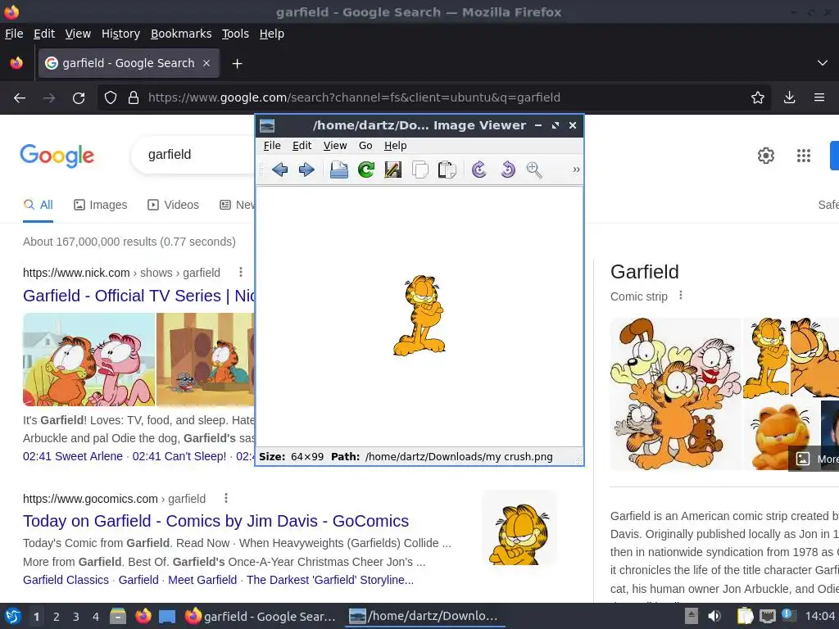Viewport: 839px width, 629px height.
Task: Reload the Google search page
Action: (x=79, y=97)
